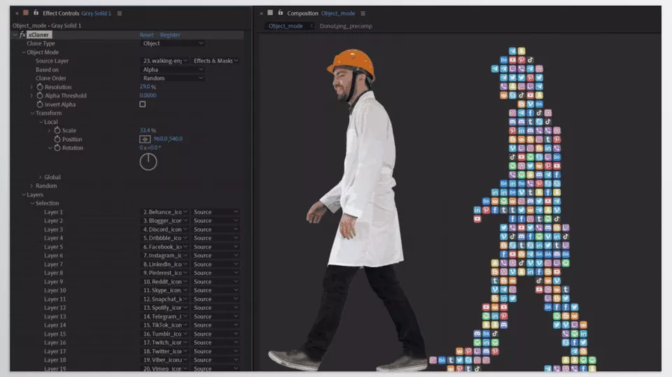Open Layer 15 Tumblr layer dropdown
The height and width of the screenshot is (377, 672).
pos(165,334)
